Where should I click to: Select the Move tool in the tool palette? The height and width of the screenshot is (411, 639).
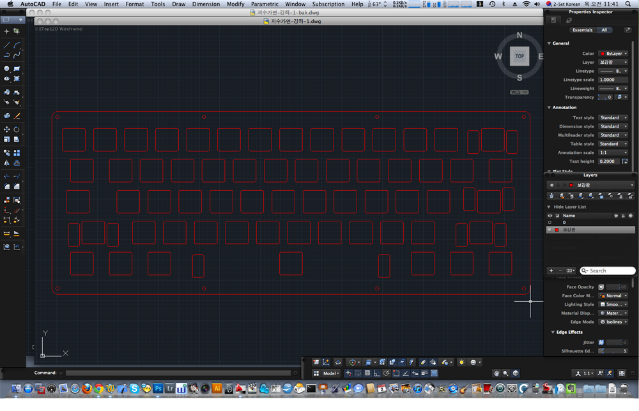click(7, 130)
